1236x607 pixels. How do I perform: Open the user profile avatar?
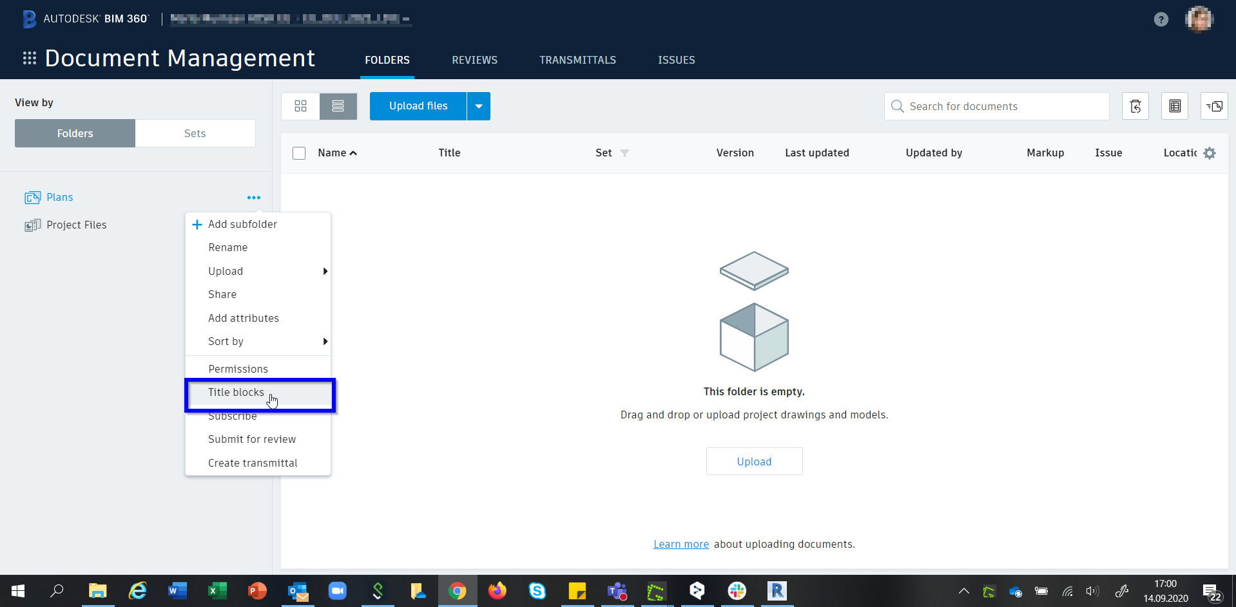coord(1199,19)
